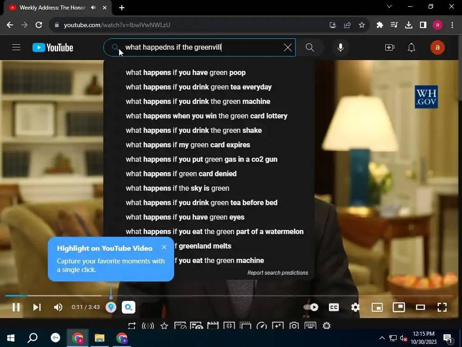Choose the co2 gun suggestion
462x347 pixels.
click(209, 159)
